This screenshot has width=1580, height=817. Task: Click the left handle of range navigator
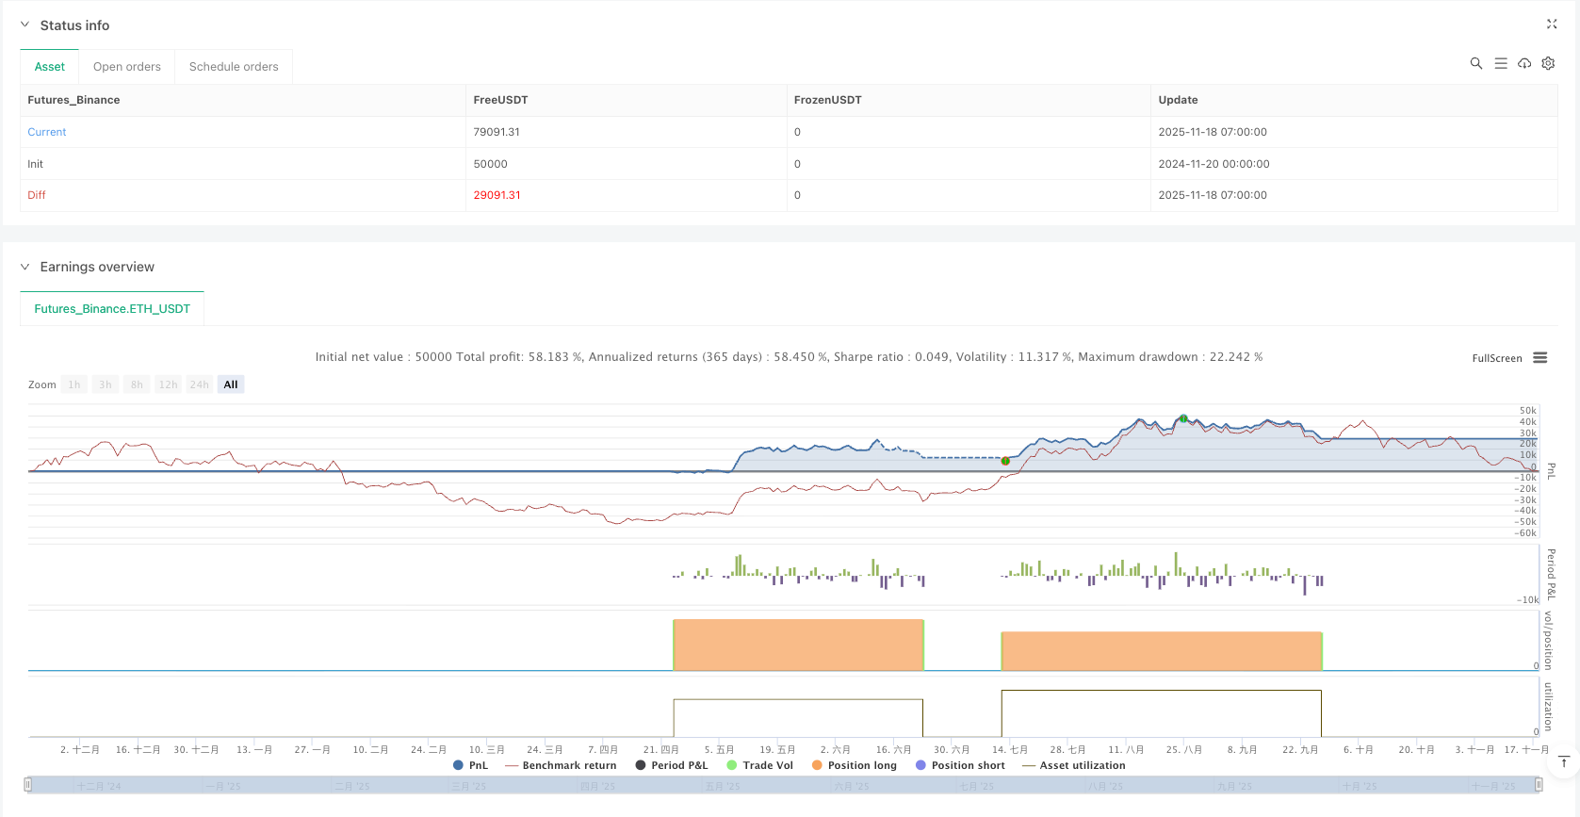pyautogui.click(x=28, y=785)
